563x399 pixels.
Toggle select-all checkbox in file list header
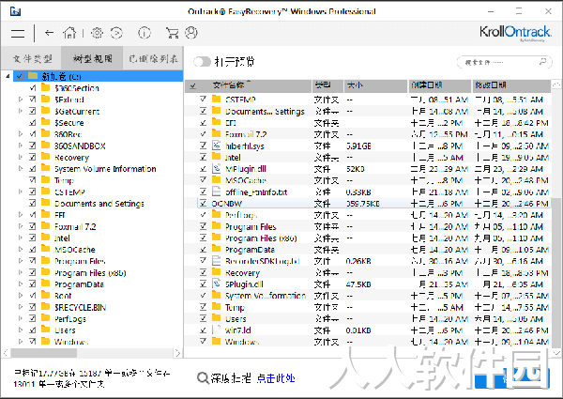(x=193, y=85)
